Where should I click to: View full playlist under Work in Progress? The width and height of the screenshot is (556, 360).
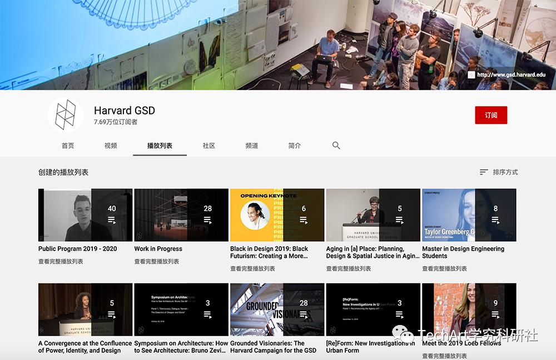click(x=157, y=262)
